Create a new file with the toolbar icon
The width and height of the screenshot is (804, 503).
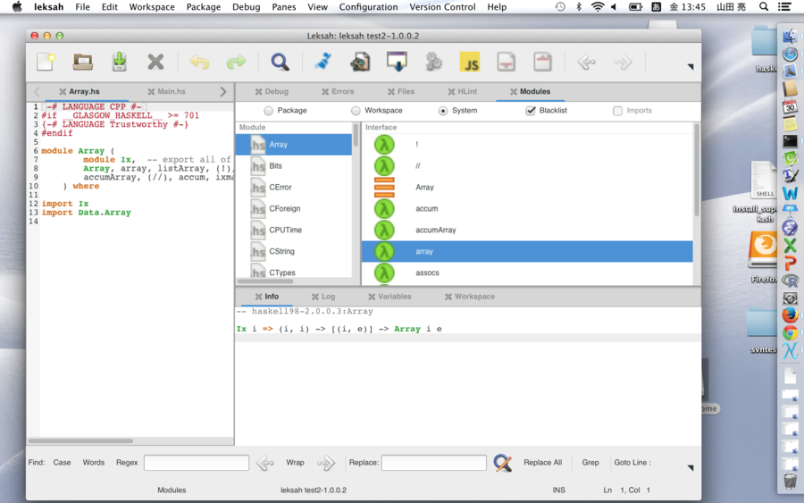(46, 62)
